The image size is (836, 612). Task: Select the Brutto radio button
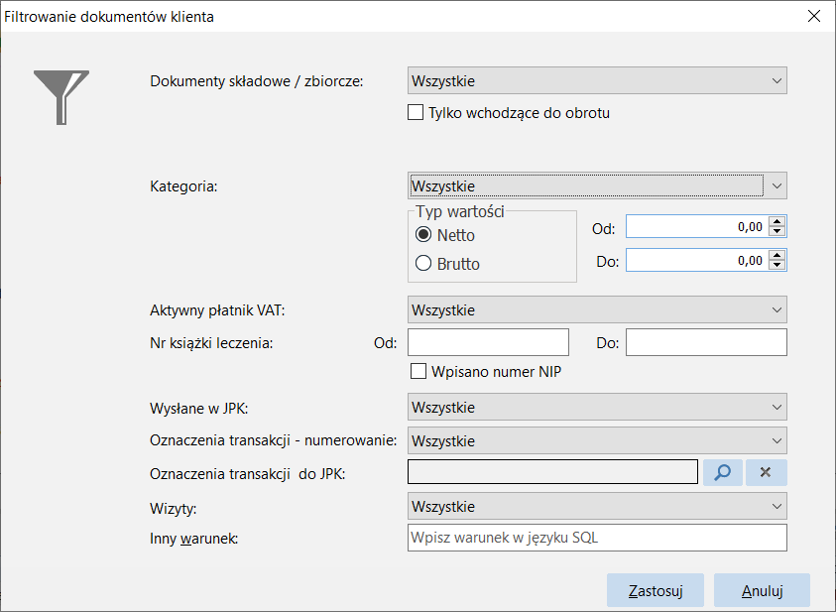coord(423,264)
